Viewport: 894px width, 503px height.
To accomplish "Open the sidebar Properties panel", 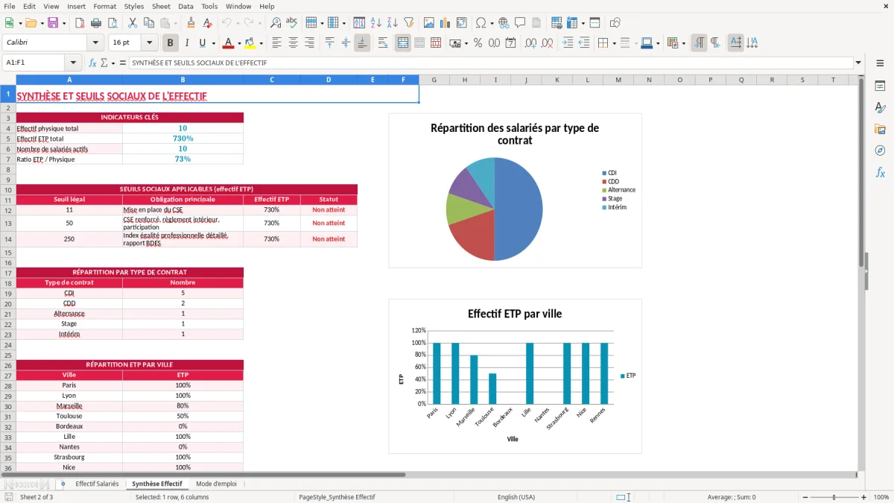I will point(880,86).
